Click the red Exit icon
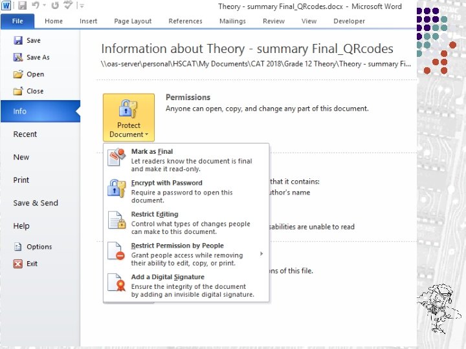The image size is (466, 349). [18, 264]
